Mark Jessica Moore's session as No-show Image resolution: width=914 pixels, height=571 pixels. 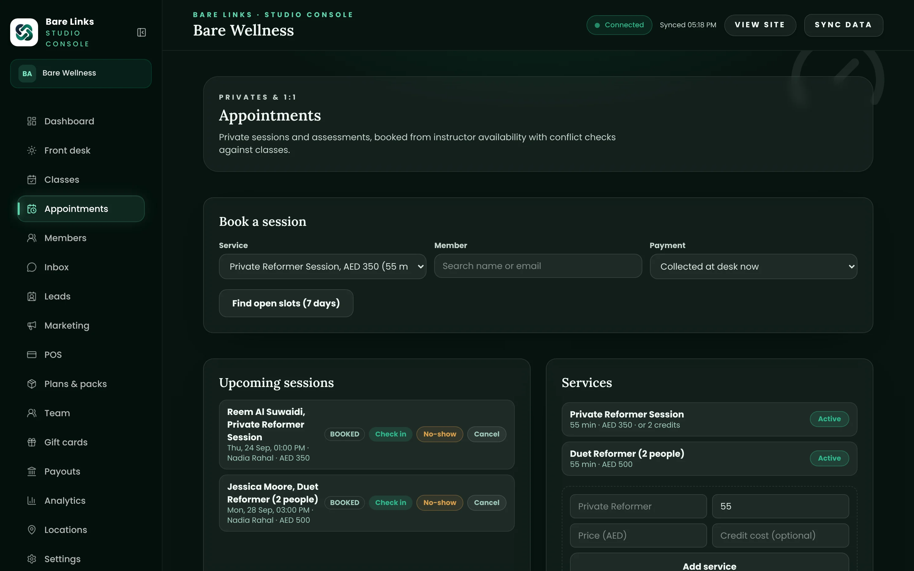point(440,503)
